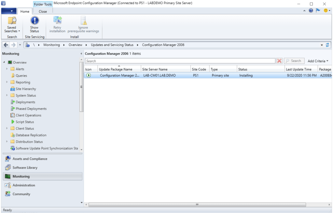
Task: Open the Software Library workspace
Action: tap(25, 168)
